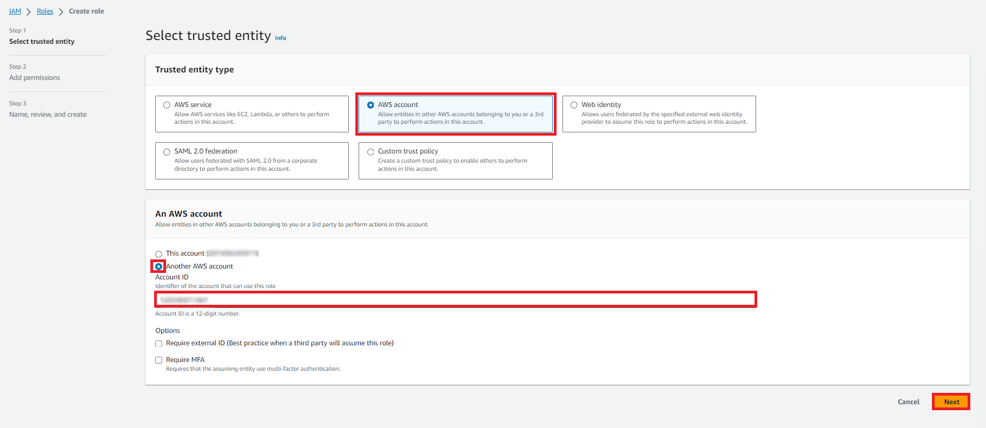Image resolution: width=986 pixels, height=428 pixels.
Task: Open the Info link beside Select trusted entity
Action: (x=281, y=38)
